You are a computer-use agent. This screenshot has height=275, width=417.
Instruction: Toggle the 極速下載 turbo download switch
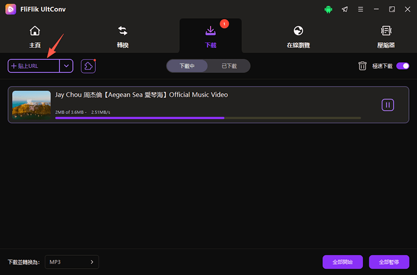[x=402, y=66]
